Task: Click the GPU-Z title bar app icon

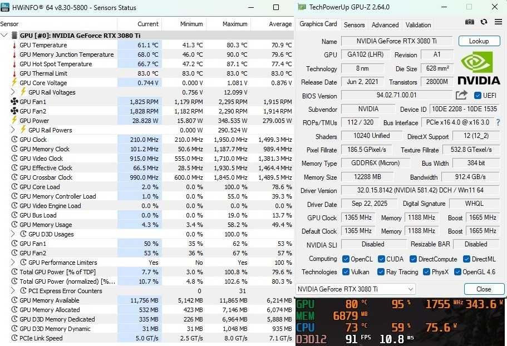Action: click(302, 7)
